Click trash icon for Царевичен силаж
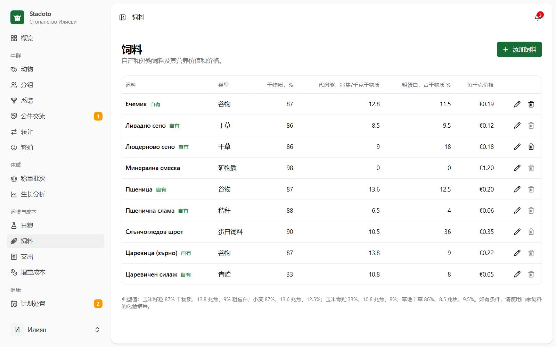 531,274
